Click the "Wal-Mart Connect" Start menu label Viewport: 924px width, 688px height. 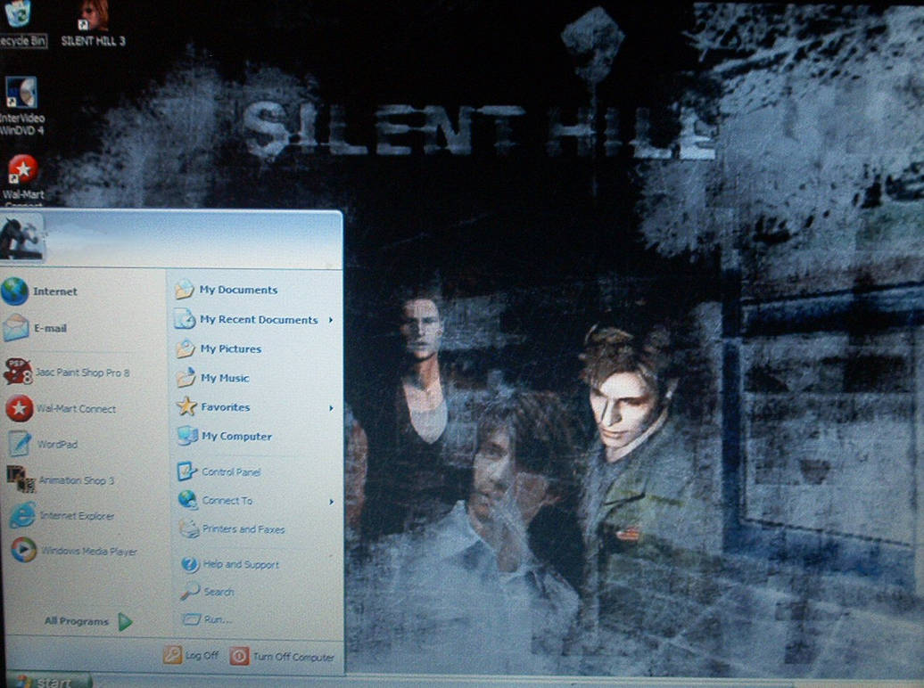click(x=76, y=409)
